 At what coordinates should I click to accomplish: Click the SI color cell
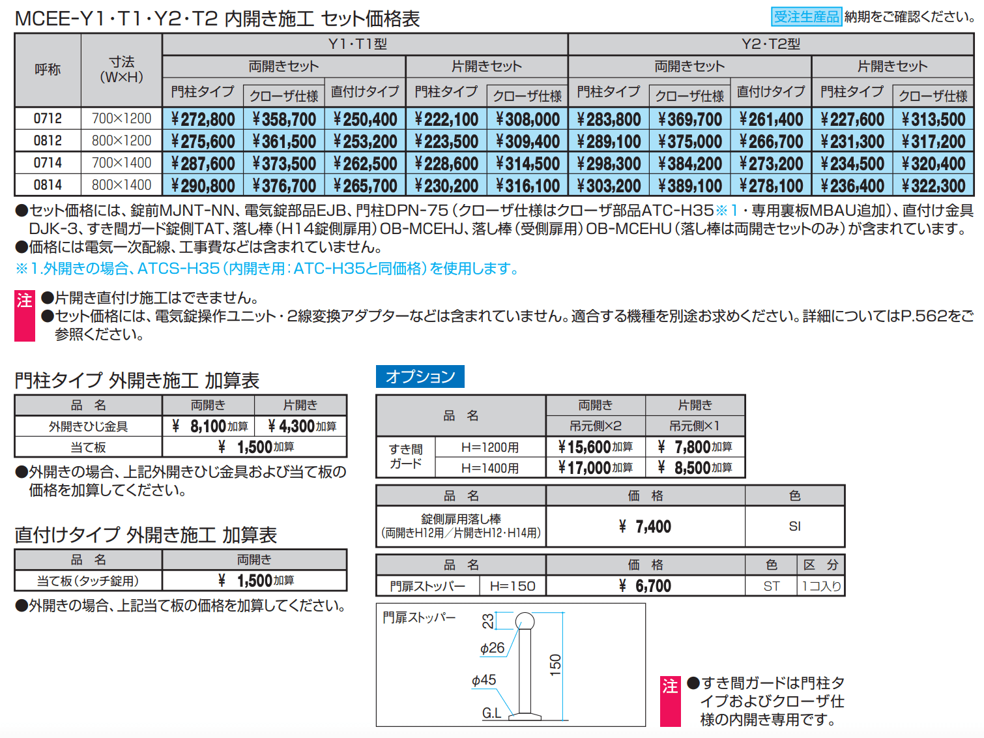point(795,527)
